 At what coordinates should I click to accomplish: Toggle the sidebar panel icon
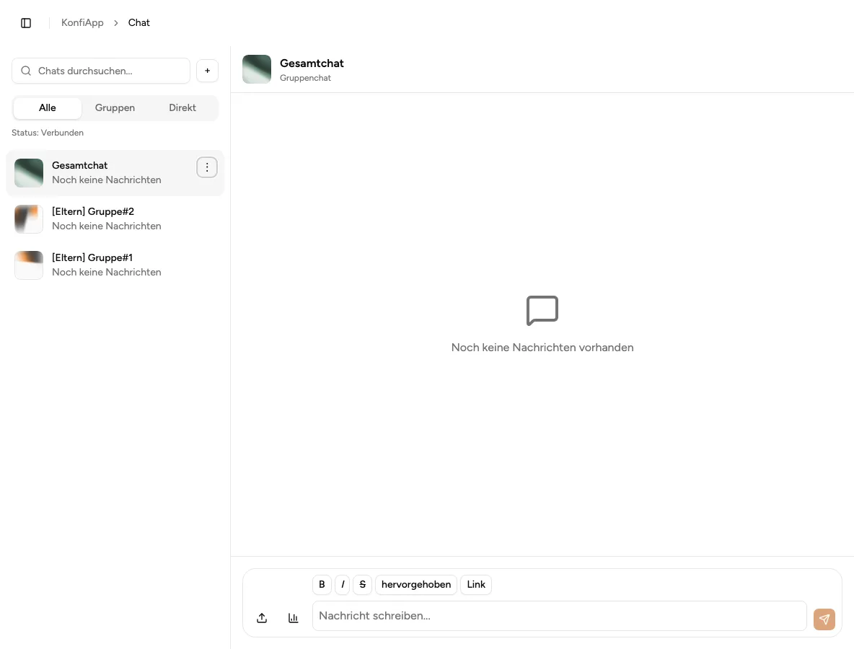click(x=25, y=23)
